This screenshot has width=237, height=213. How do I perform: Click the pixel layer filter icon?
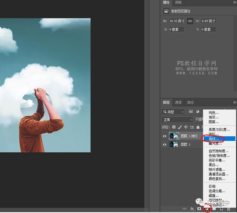pyautogui.click(x=191, y=112)
